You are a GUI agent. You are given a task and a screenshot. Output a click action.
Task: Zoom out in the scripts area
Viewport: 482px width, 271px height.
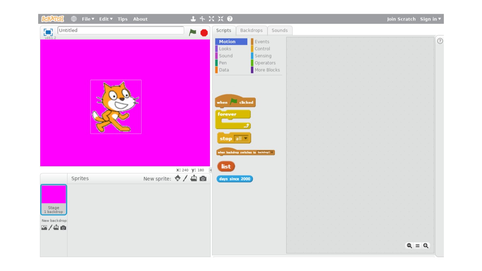tap(409, 246)
